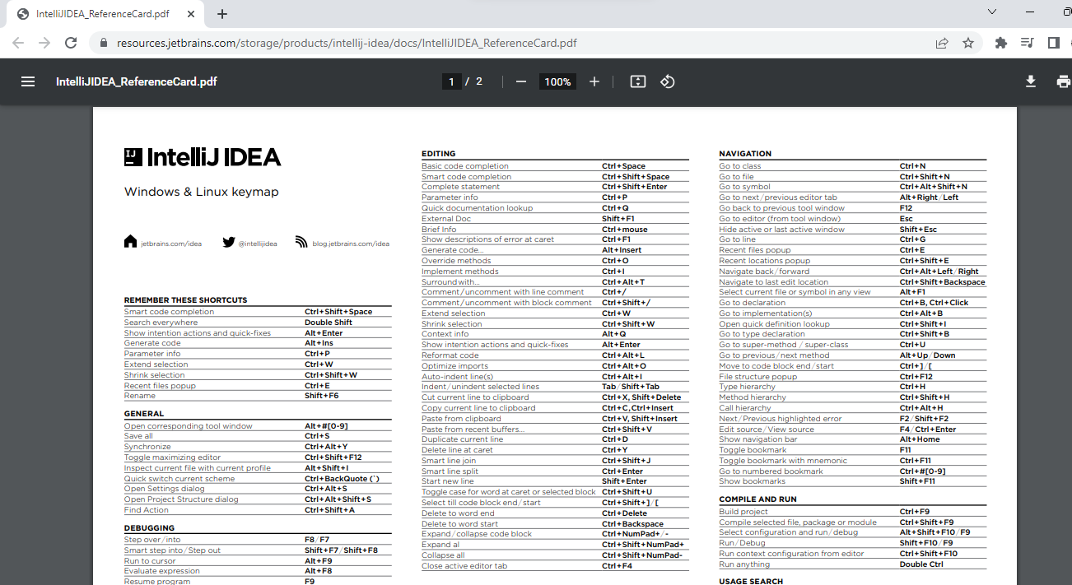The height and width of the screenshot is (585, 1072).
Task: Open the browser extensions puzzle icon
Action: pos(1001,43)
